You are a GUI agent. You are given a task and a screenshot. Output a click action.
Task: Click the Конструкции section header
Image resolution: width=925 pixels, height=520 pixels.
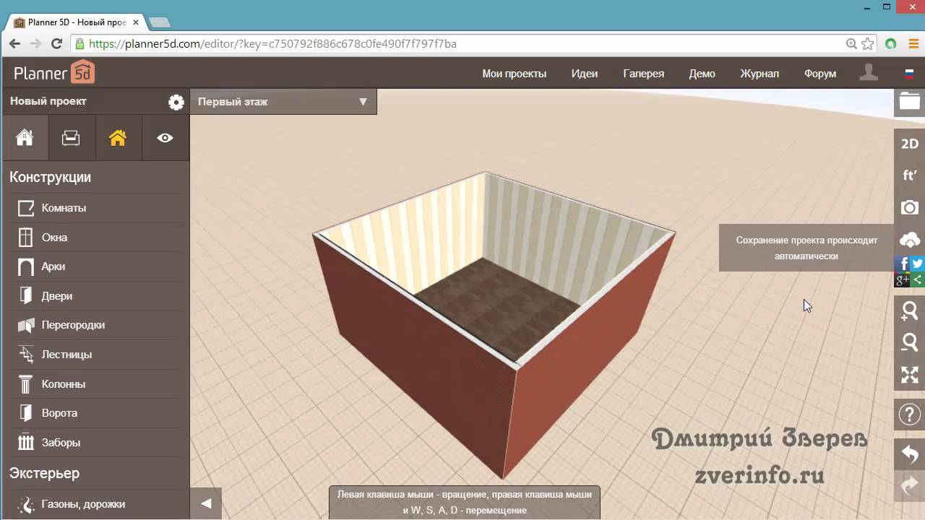click(51, 177)
